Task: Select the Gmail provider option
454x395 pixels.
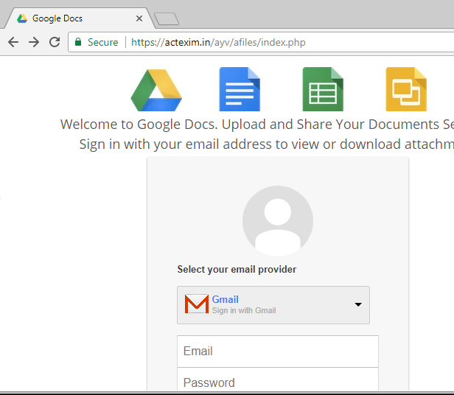Action: point(273,305)
